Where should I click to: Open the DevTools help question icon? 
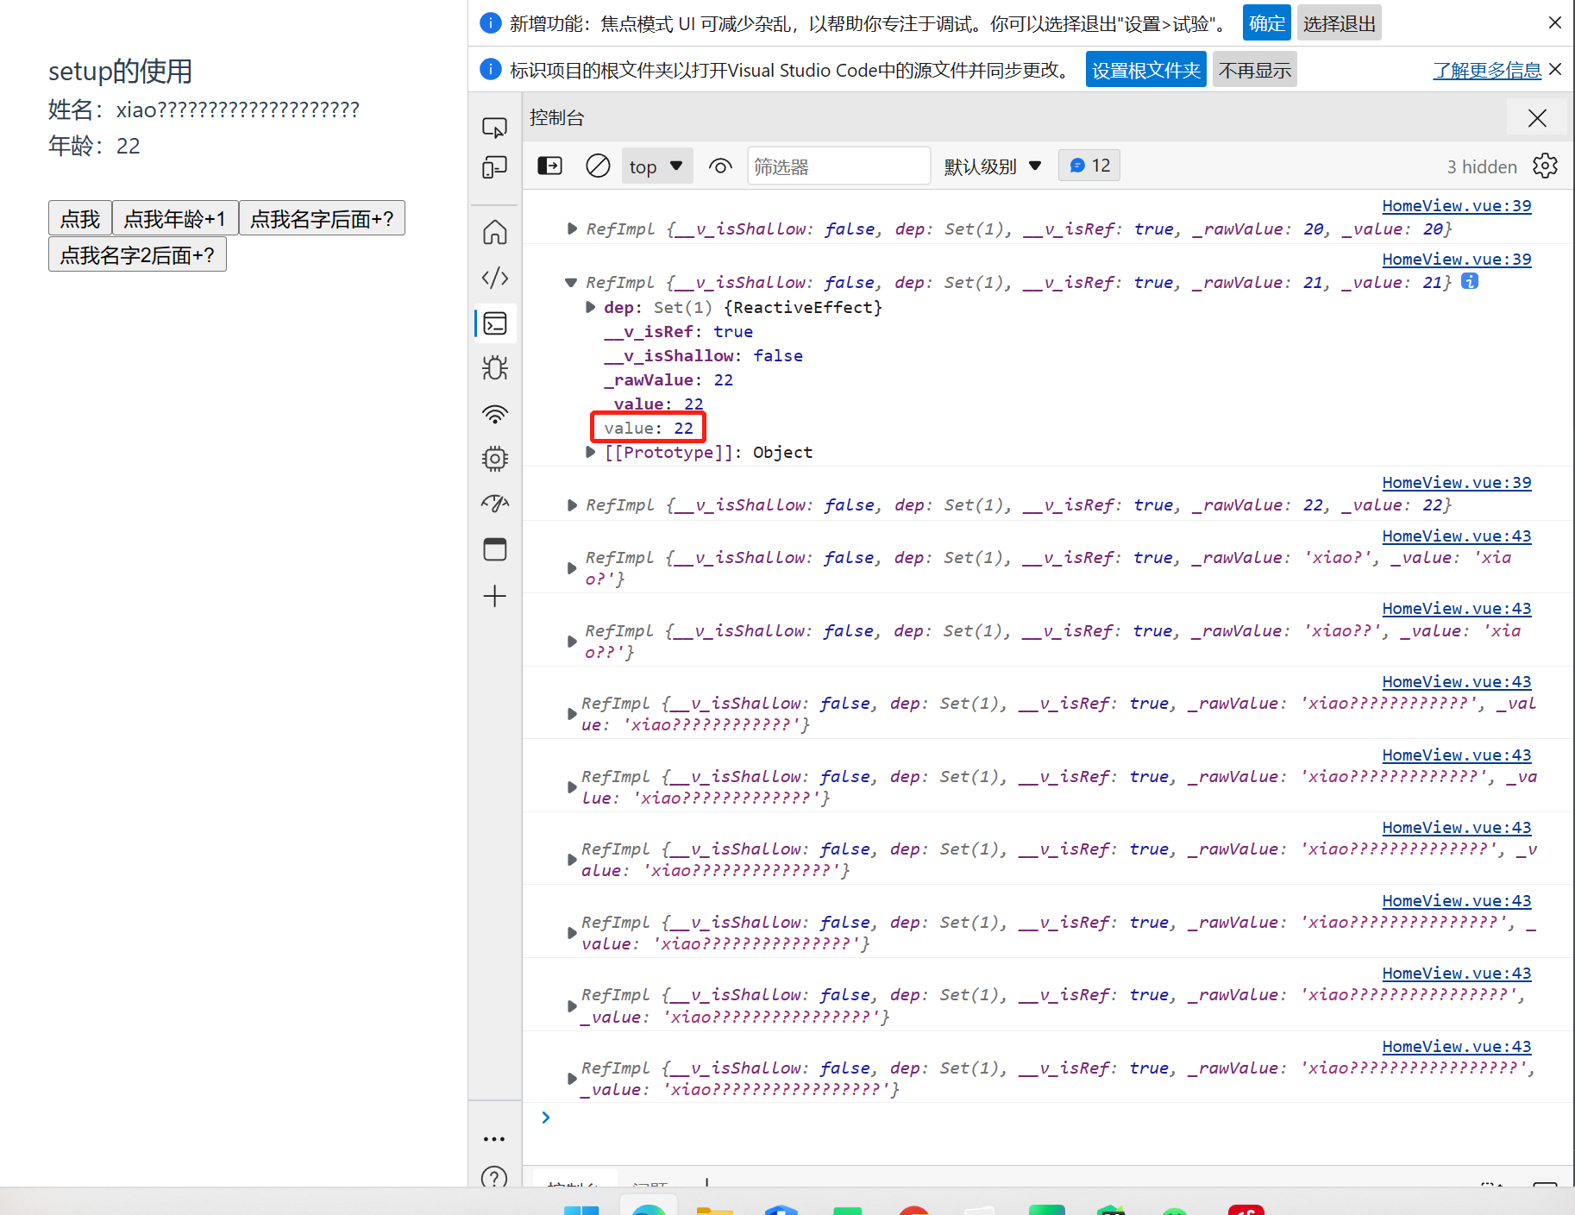click(494, 1177)
